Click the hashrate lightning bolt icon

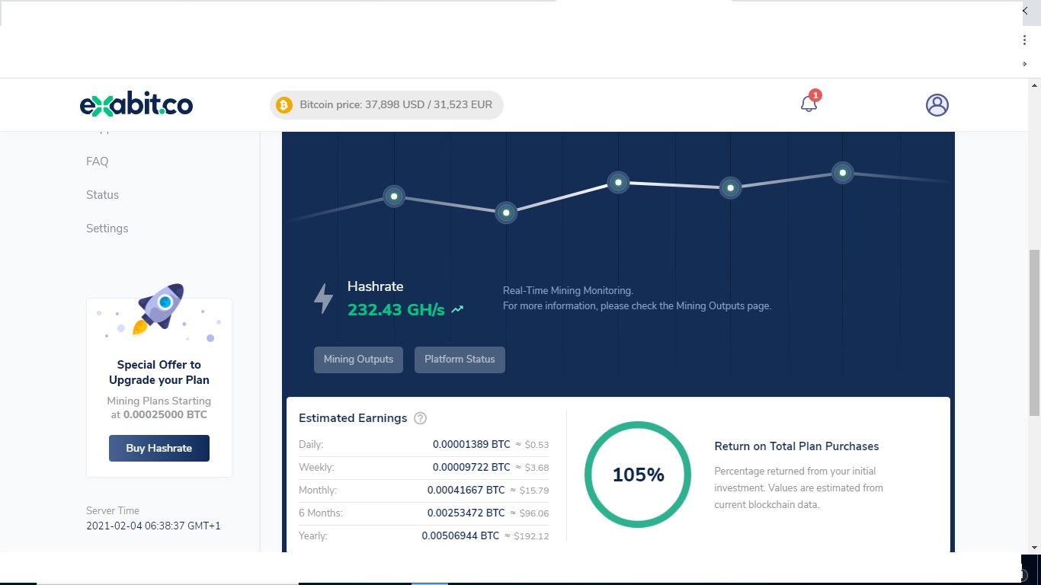[x=324, y=299]
